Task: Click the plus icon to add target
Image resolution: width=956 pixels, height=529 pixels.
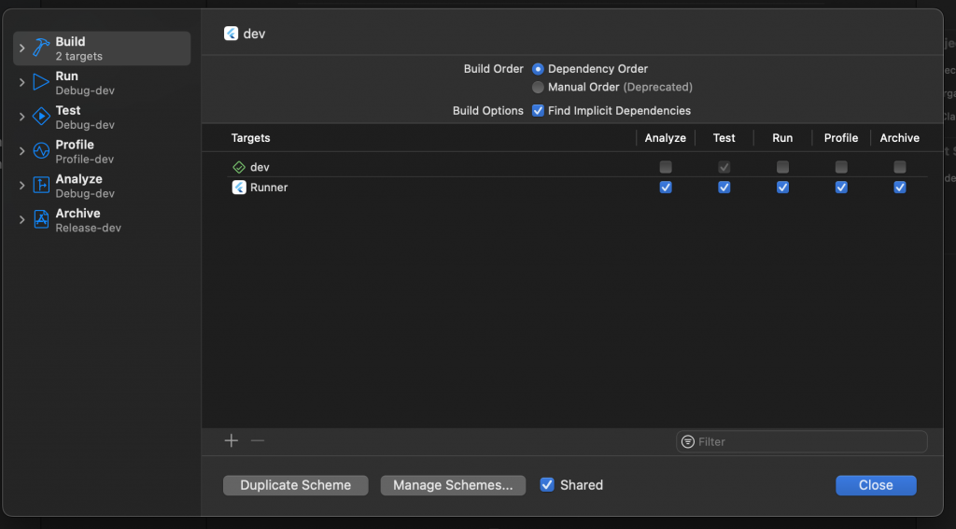Action: (x=232, y=441)
